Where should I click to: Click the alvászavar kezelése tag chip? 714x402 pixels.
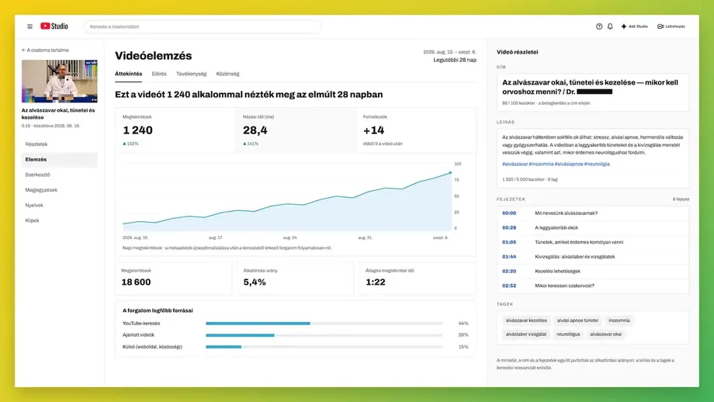pos(526,321)
